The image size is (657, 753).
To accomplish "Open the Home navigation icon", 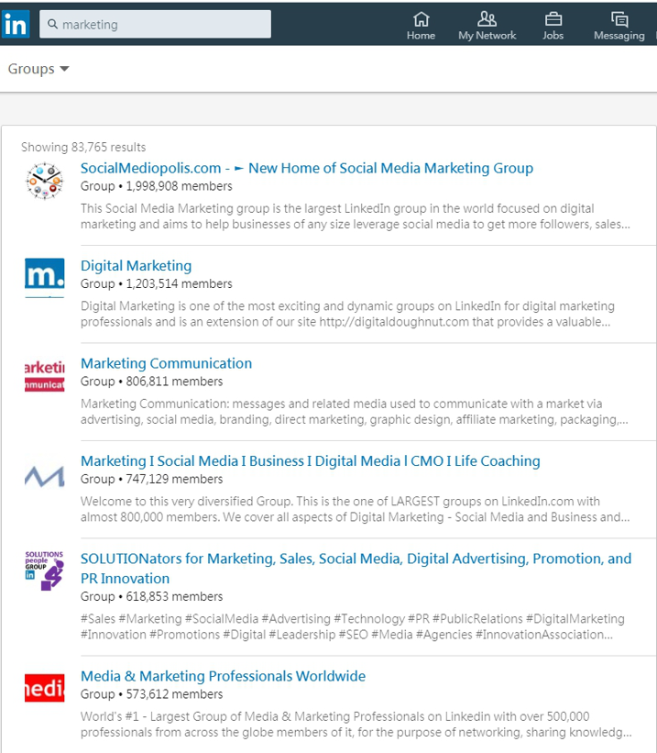I will (421, 19).
